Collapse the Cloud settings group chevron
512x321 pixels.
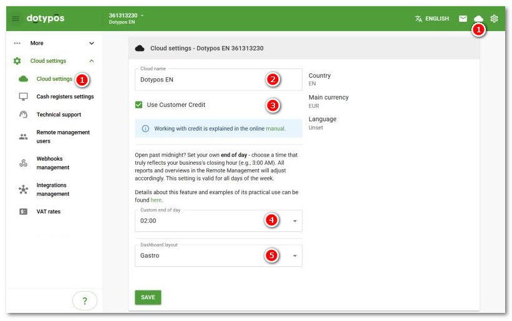coord(92,61)
